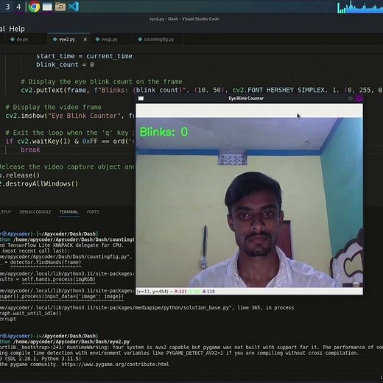Open the Debug Console panel tab

(x=35, y=211)
